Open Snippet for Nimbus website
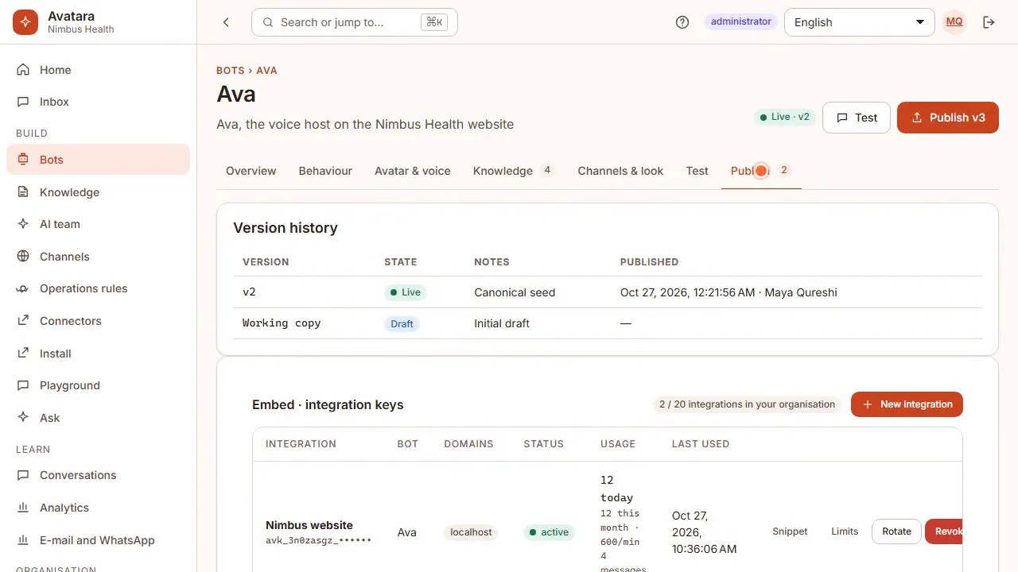The width and height of the screenshot is (1018, 572). pyautogui.click(x=790, y=531)
